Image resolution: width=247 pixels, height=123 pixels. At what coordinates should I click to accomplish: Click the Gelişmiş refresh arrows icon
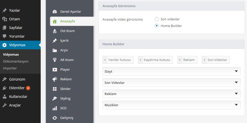click(x=55, y=118)
